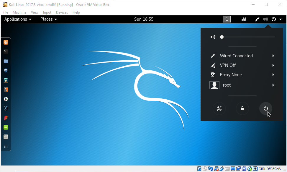Open the Devices menu in VirtualBox
Screen dimensions: 287x172
pos(62,12)
